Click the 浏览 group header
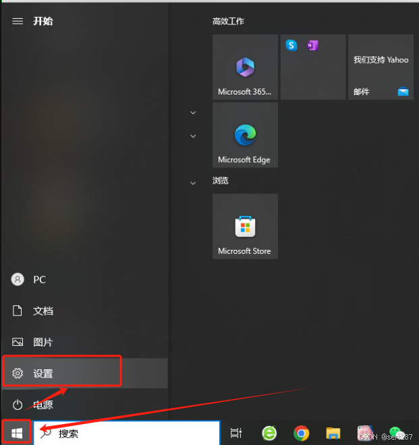419x445 pixels. click(x=220, y=180)
